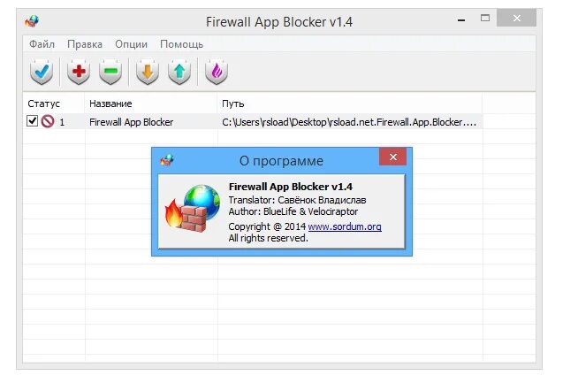Image resolution: width=578 pixels, height=391 pixels.
Task: Click the firewall globe logo in the About dialog
Action: click(x=192, y=209)
